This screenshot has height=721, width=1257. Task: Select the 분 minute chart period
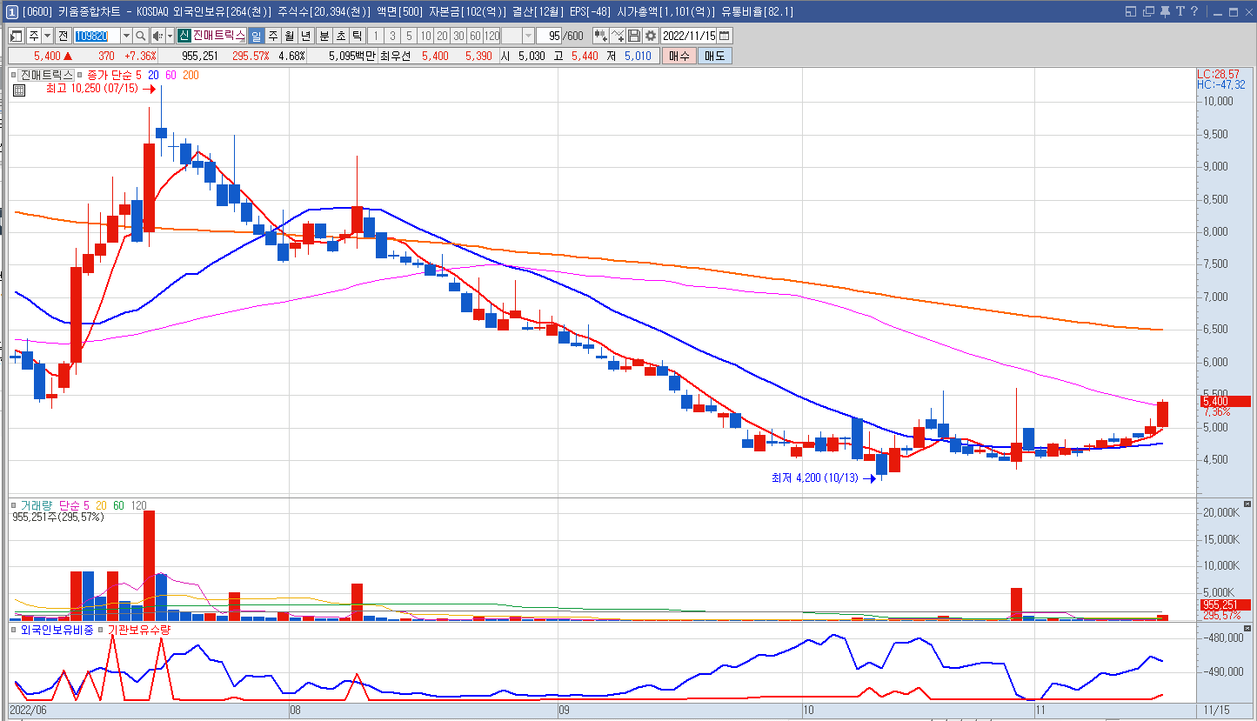tap(324, 36)
